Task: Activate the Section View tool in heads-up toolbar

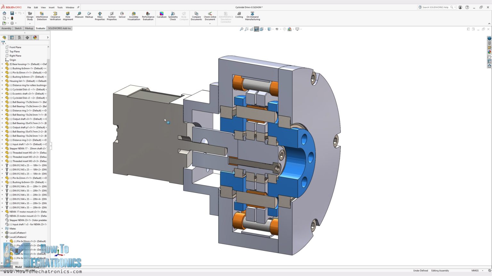Action: pos(257,29)
